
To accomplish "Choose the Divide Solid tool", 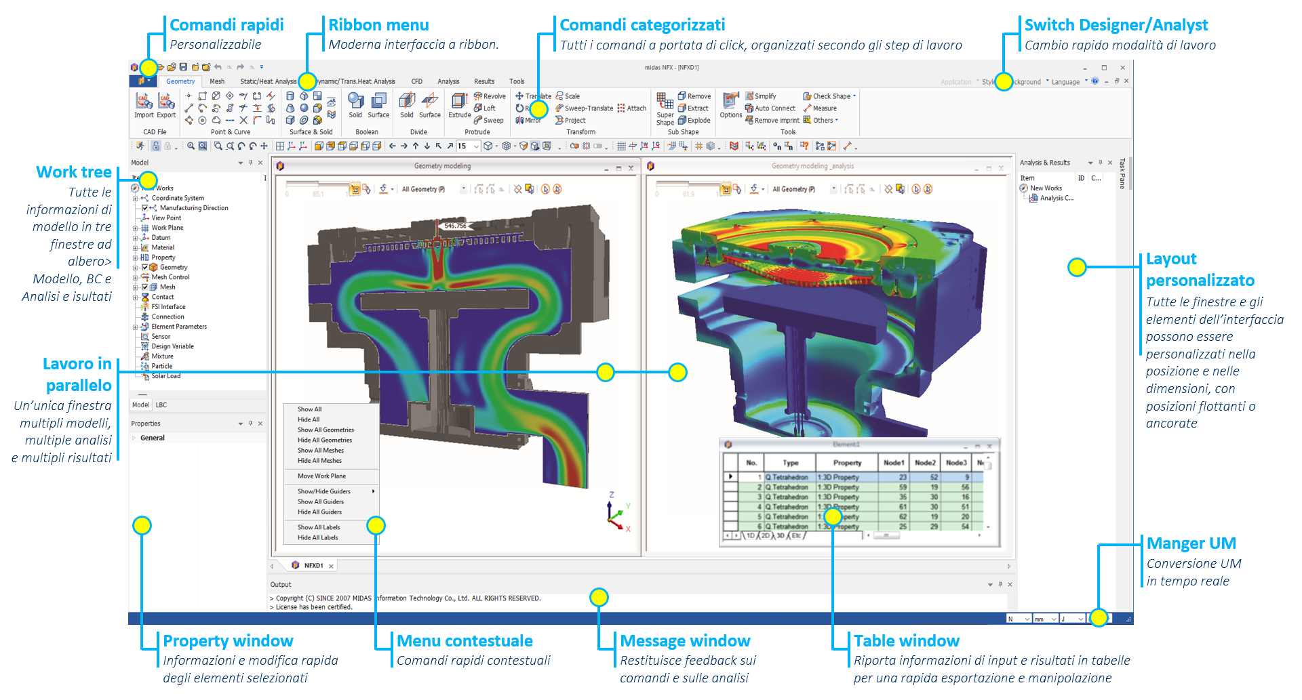I will [x=407, y=106].
